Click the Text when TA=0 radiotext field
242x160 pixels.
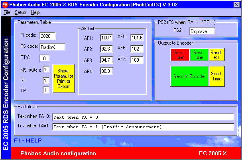tap(143, 117)
